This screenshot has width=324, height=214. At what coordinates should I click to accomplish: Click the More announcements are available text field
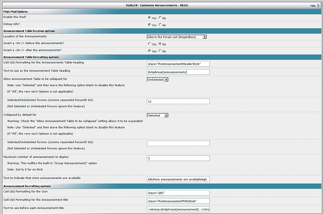178,179
